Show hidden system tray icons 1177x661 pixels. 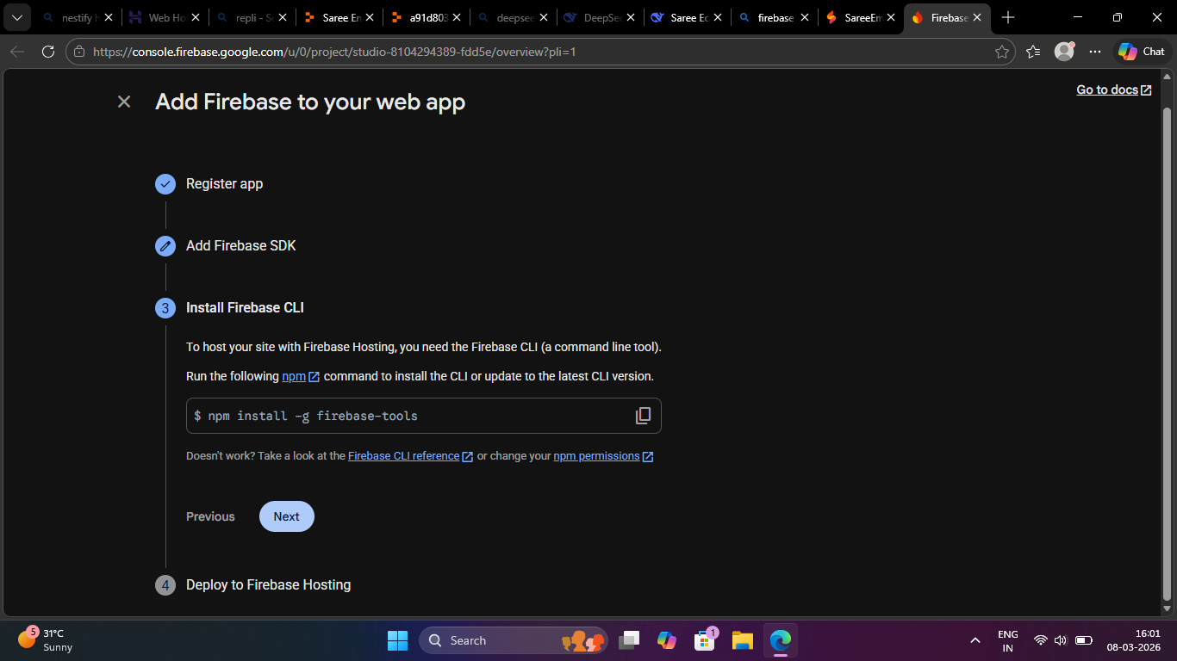click(975, 640)
